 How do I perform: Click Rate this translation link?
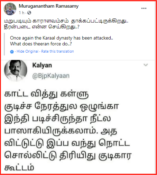[57, 51]
